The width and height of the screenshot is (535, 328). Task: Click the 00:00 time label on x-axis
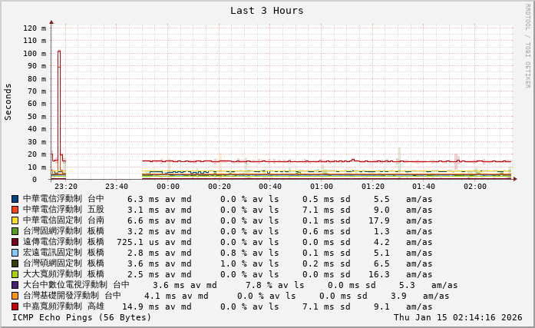coord(168,187)
